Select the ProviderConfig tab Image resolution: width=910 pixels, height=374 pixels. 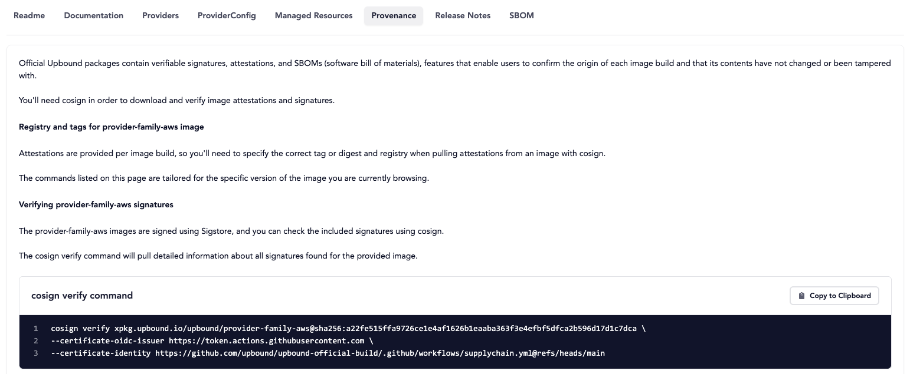227,16
